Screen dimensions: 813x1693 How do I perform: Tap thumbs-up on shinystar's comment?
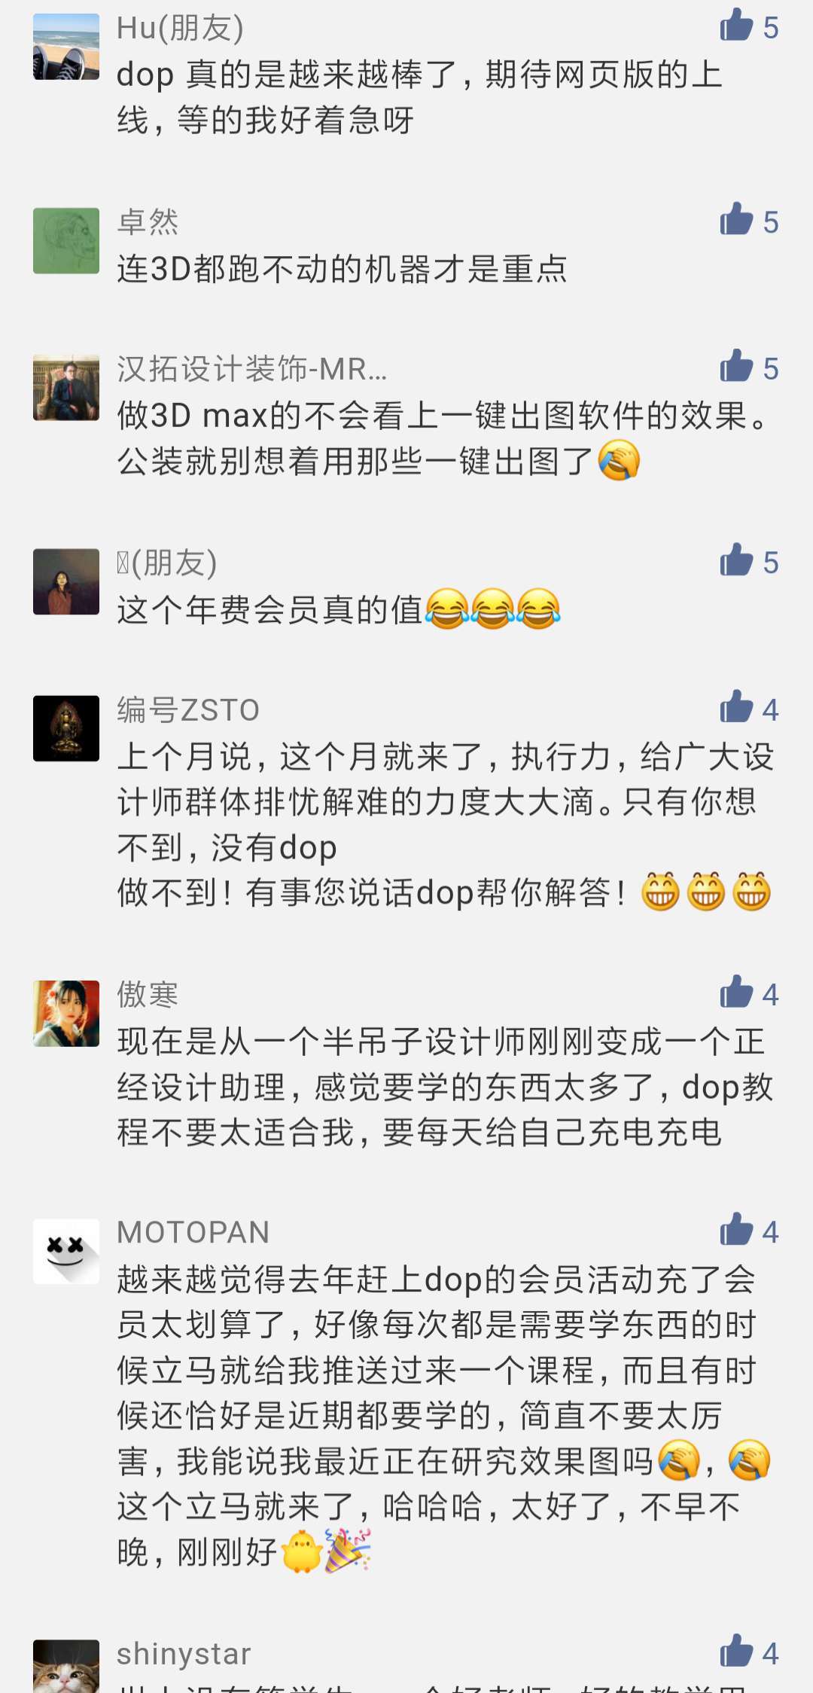tap(736, 1651)
